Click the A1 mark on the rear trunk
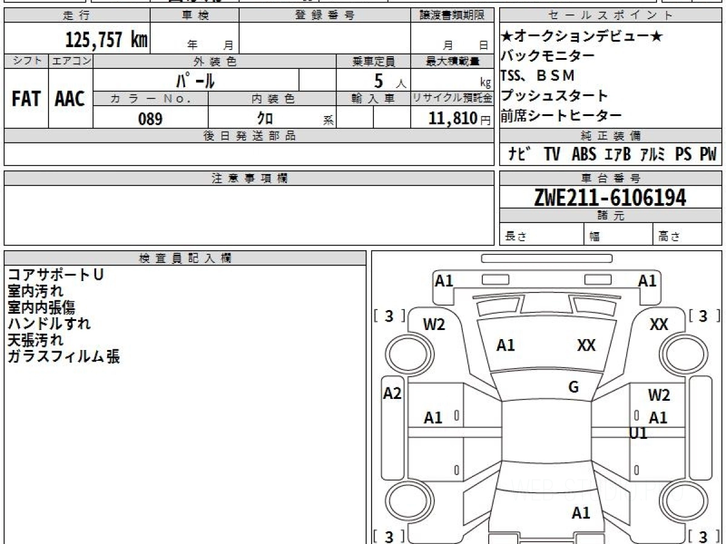The height and width of the screenshot is (544, 726). (x=581, y=513)
